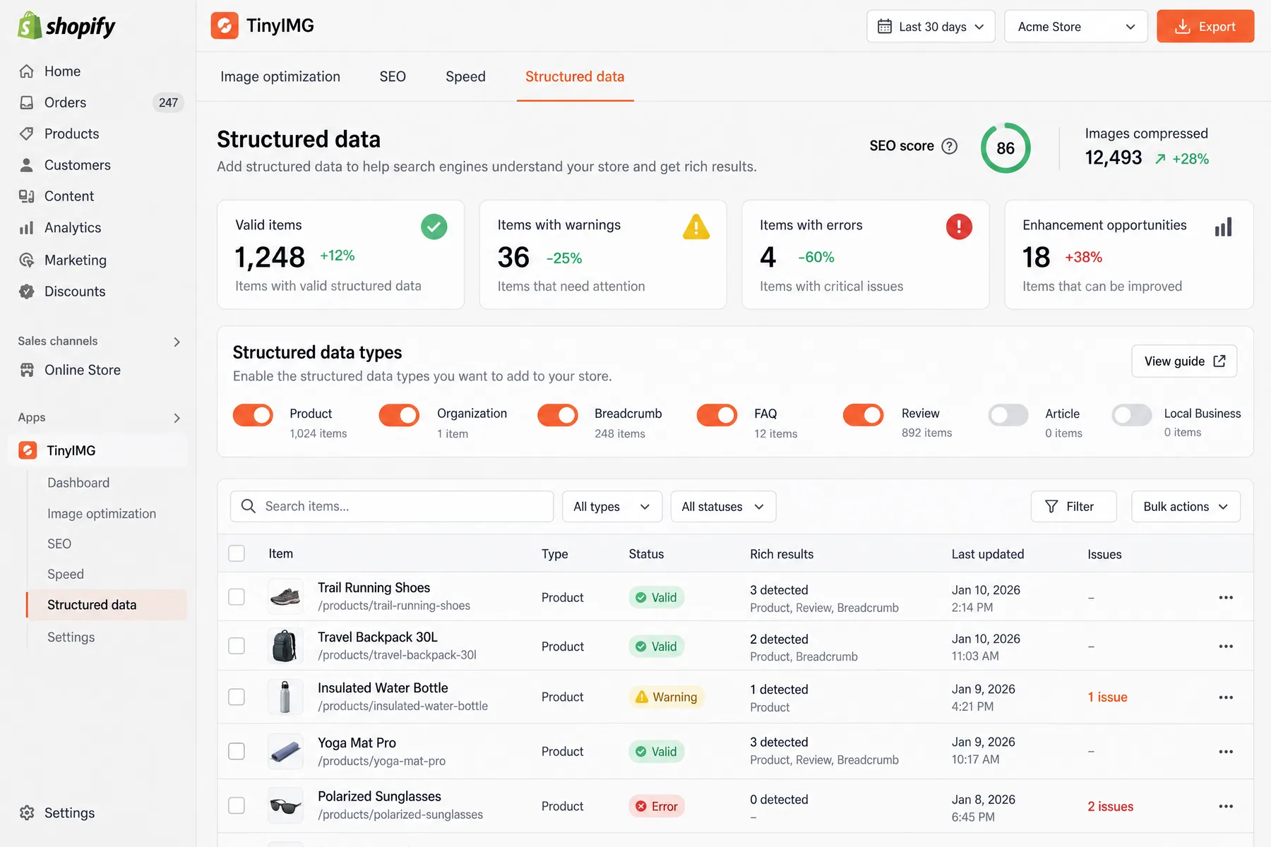Click the Shopify logo
Image resolution: width=1271 pixels, height=847 pixels.
pyautogui.click(x=66, y=26)
